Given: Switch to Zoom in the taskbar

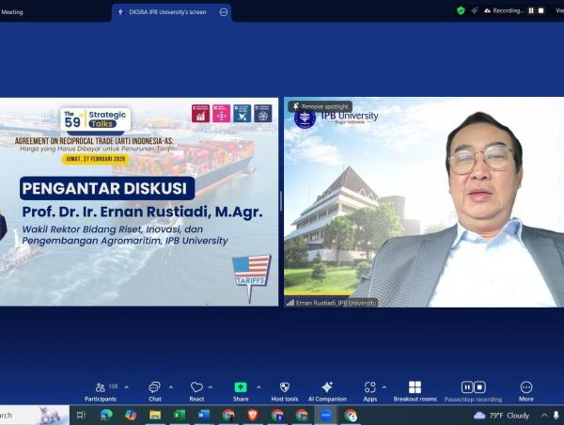Looking at the screenshot, I should click(326, 416).
